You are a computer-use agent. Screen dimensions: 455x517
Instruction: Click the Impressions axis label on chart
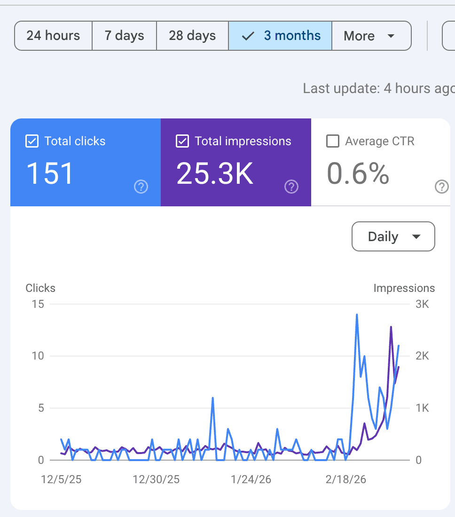coord(404,288)
